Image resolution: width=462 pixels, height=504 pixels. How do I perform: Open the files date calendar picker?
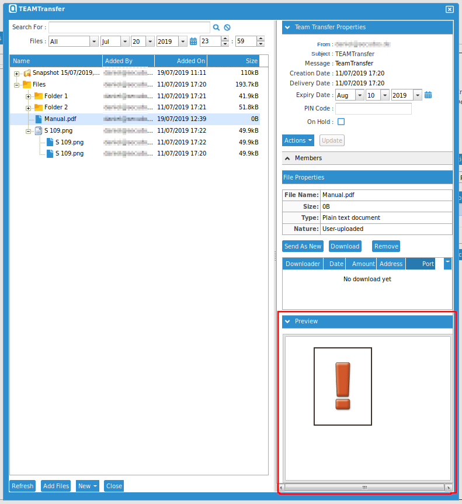(193, 42)
